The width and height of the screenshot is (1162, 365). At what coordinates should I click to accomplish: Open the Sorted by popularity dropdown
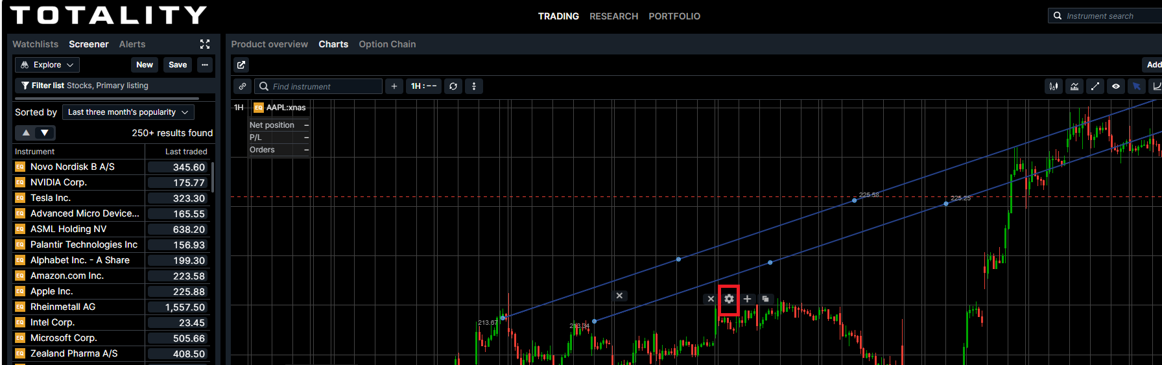pos(128,112)
